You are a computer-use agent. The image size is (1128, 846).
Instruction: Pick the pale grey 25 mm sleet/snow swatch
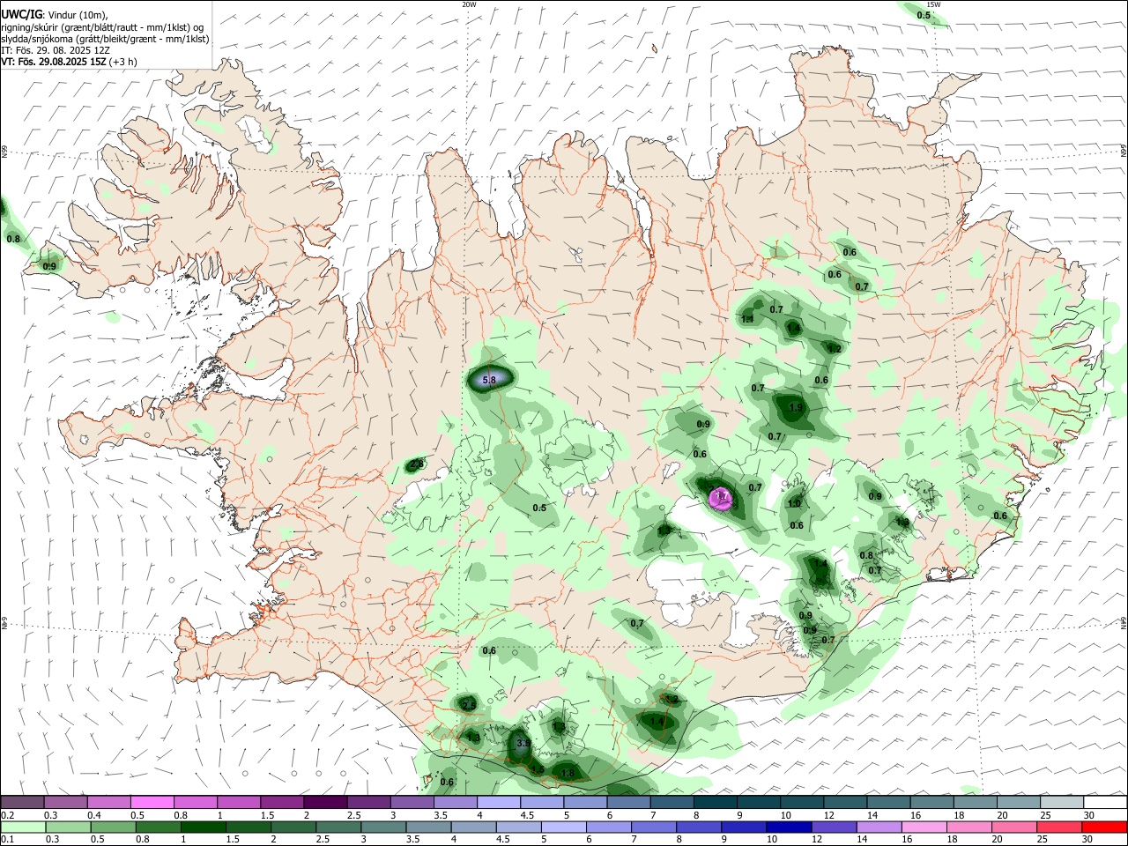click(x=1062, y=803)
